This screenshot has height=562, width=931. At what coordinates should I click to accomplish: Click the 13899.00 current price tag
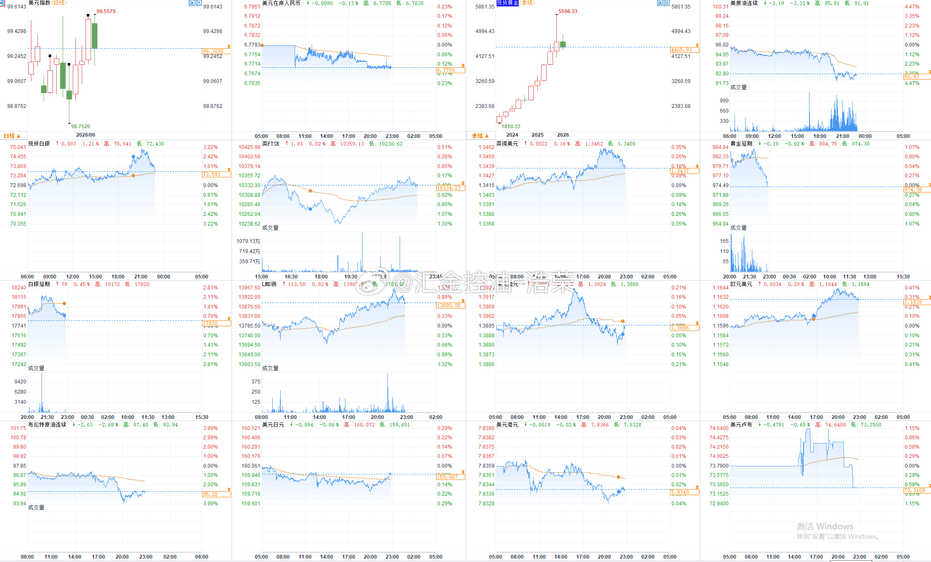tap(450, 306)
